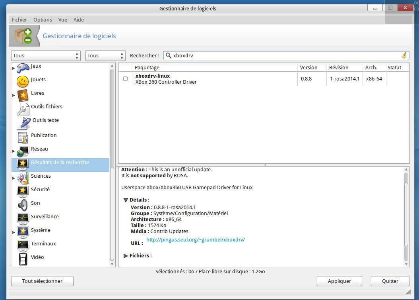
Task: Select the Outils fichiers category label
Action: 47,107
